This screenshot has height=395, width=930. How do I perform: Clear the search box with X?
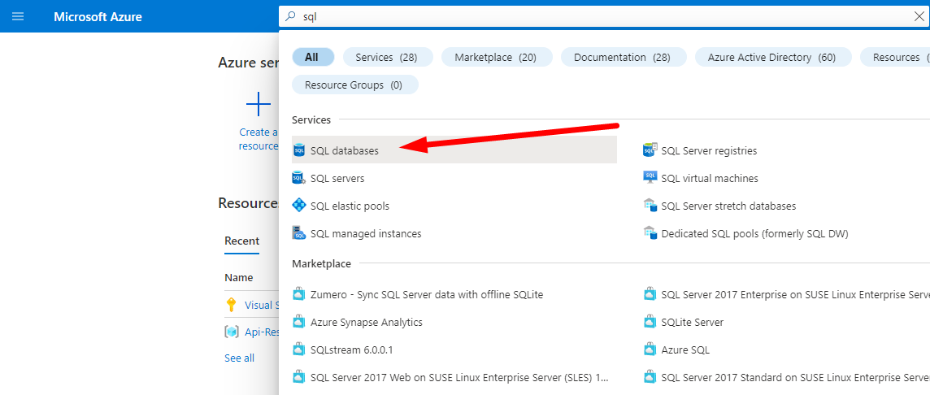[919, 16]
